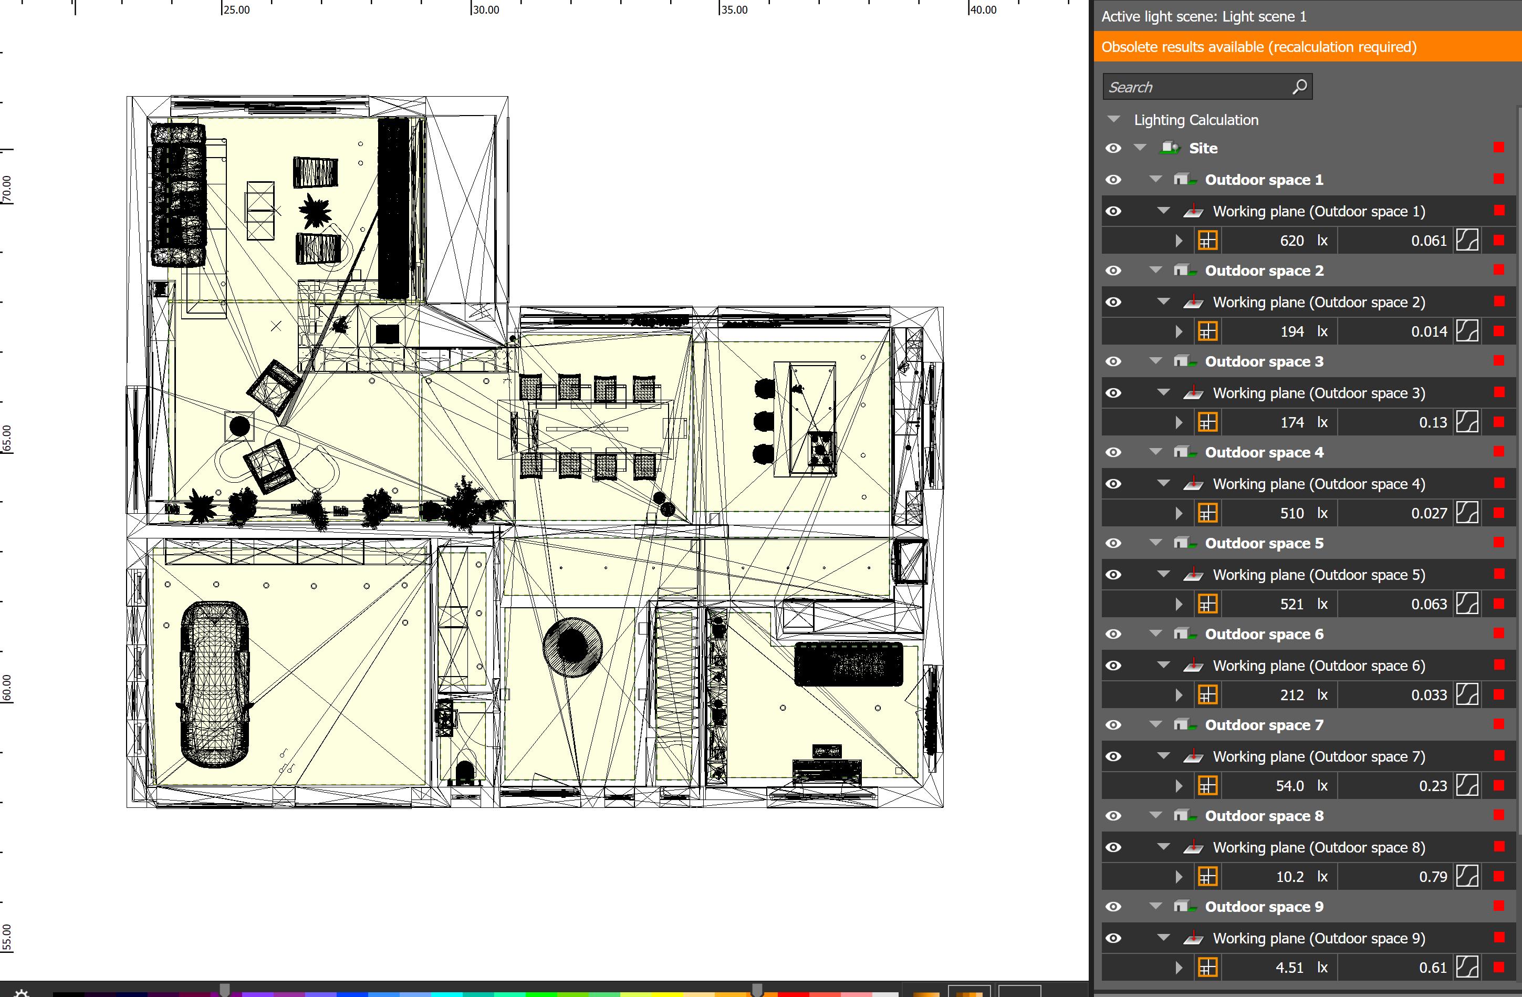Viewport: 1522px width, 997px height.
Task: Open calculation grid icon for 212 lx row
Action: pos(1207,695)
